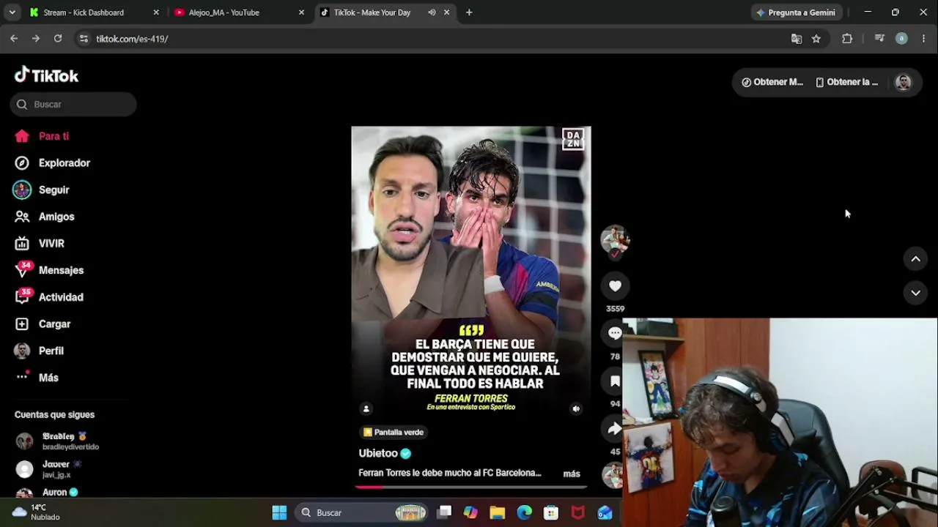
Task: Open Microsoft Store from the taskbar
Action: point(551,512)
